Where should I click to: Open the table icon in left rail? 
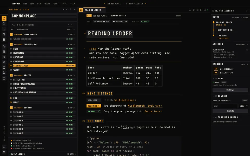(x=4, y=51)
